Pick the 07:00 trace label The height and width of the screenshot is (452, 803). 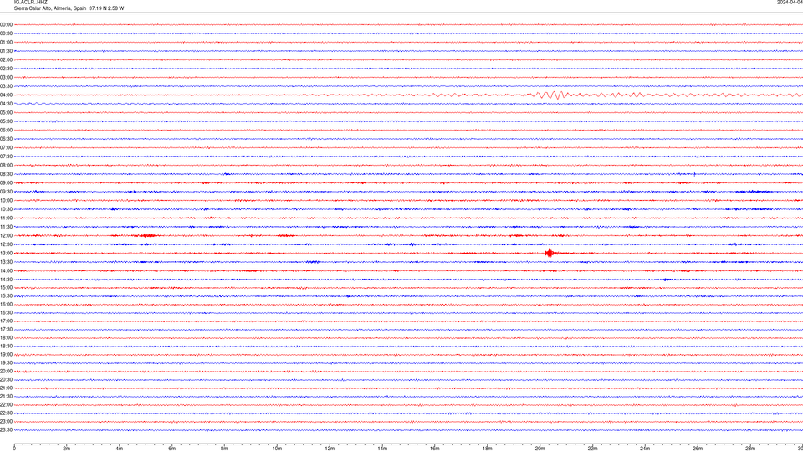pyautogui.click(x=6, y=147)
